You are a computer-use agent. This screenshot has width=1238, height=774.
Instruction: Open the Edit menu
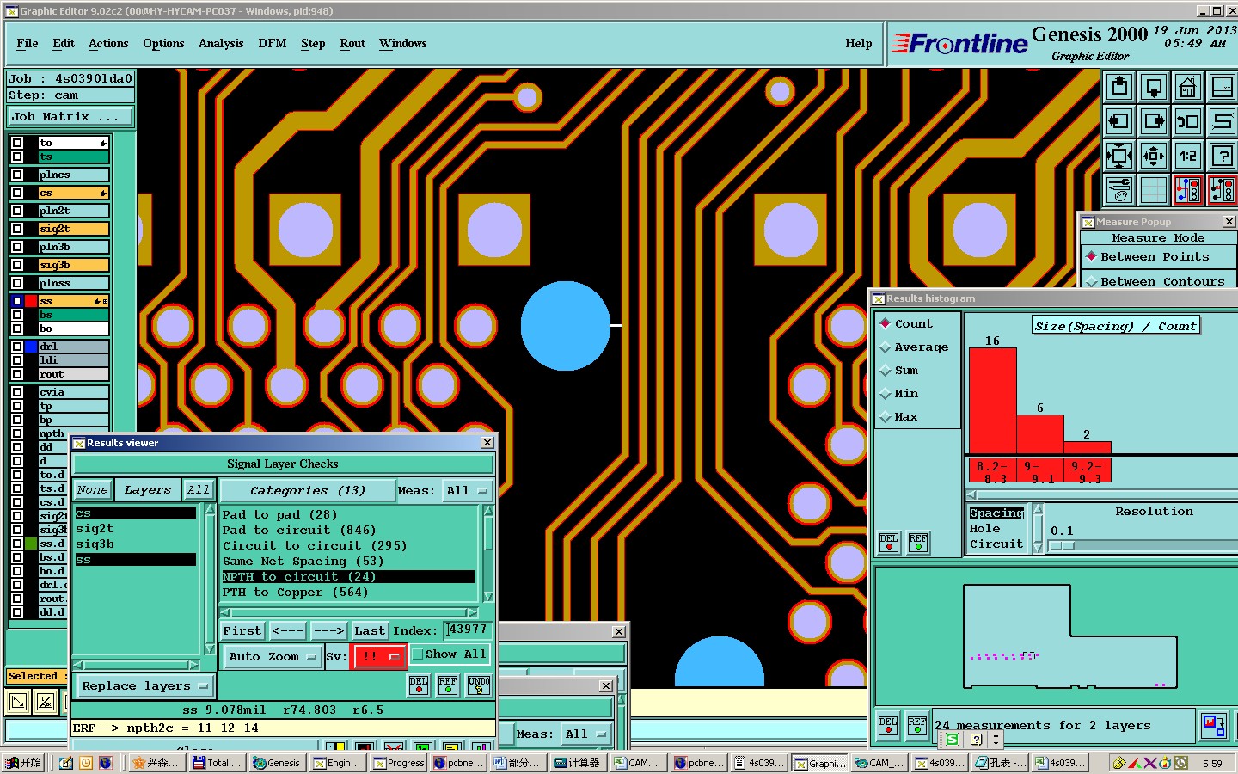point(64,43)
